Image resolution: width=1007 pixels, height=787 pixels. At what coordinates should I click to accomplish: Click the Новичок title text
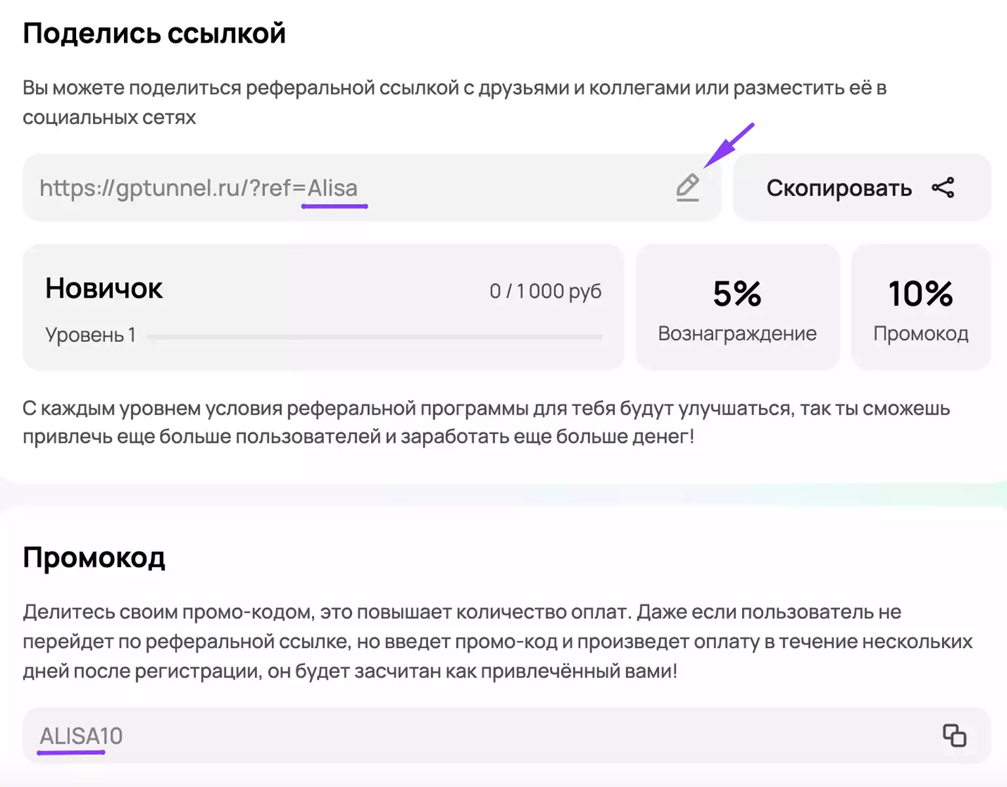(104, 289)
